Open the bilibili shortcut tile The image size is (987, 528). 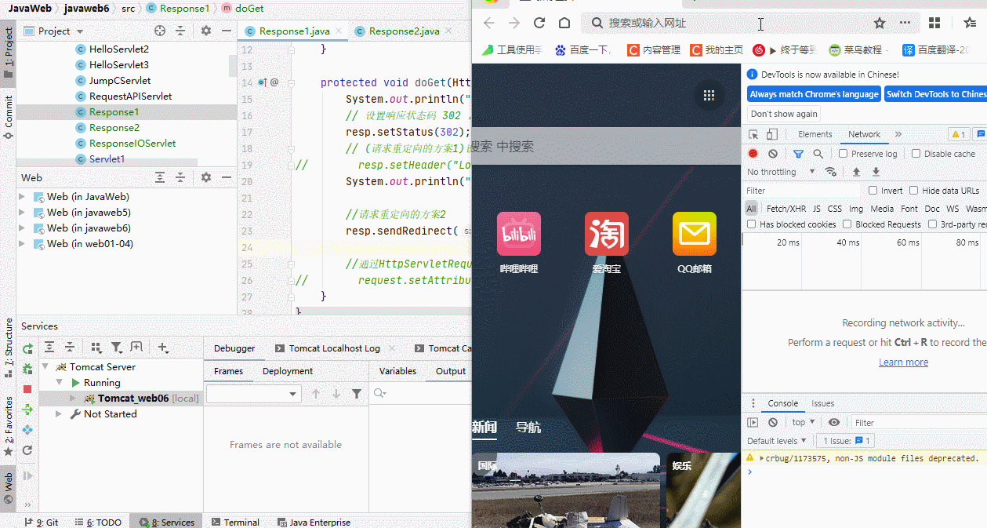point(519,234)
